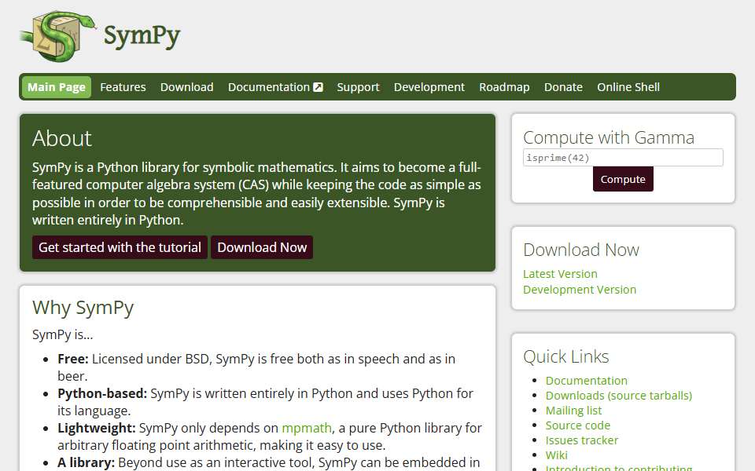The image size is (755, 471).
Task: Go to the Roadmap page
Action: 504,87
